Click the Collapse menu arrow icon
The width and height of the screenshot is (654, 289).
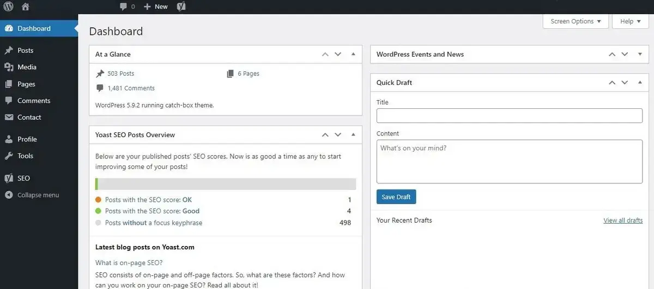(x=9, y=195)
